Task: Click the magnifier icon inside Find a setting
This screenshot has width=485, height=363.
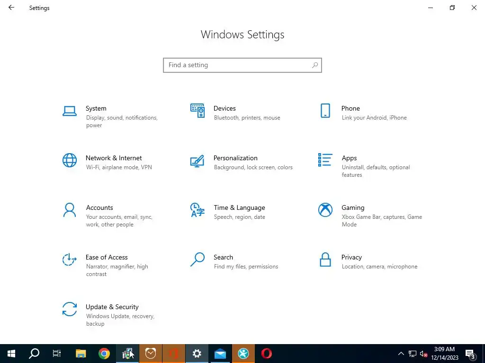Action: [315, 65]
